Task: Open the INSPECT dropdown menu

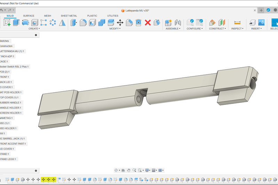Action: click(237, 28)
